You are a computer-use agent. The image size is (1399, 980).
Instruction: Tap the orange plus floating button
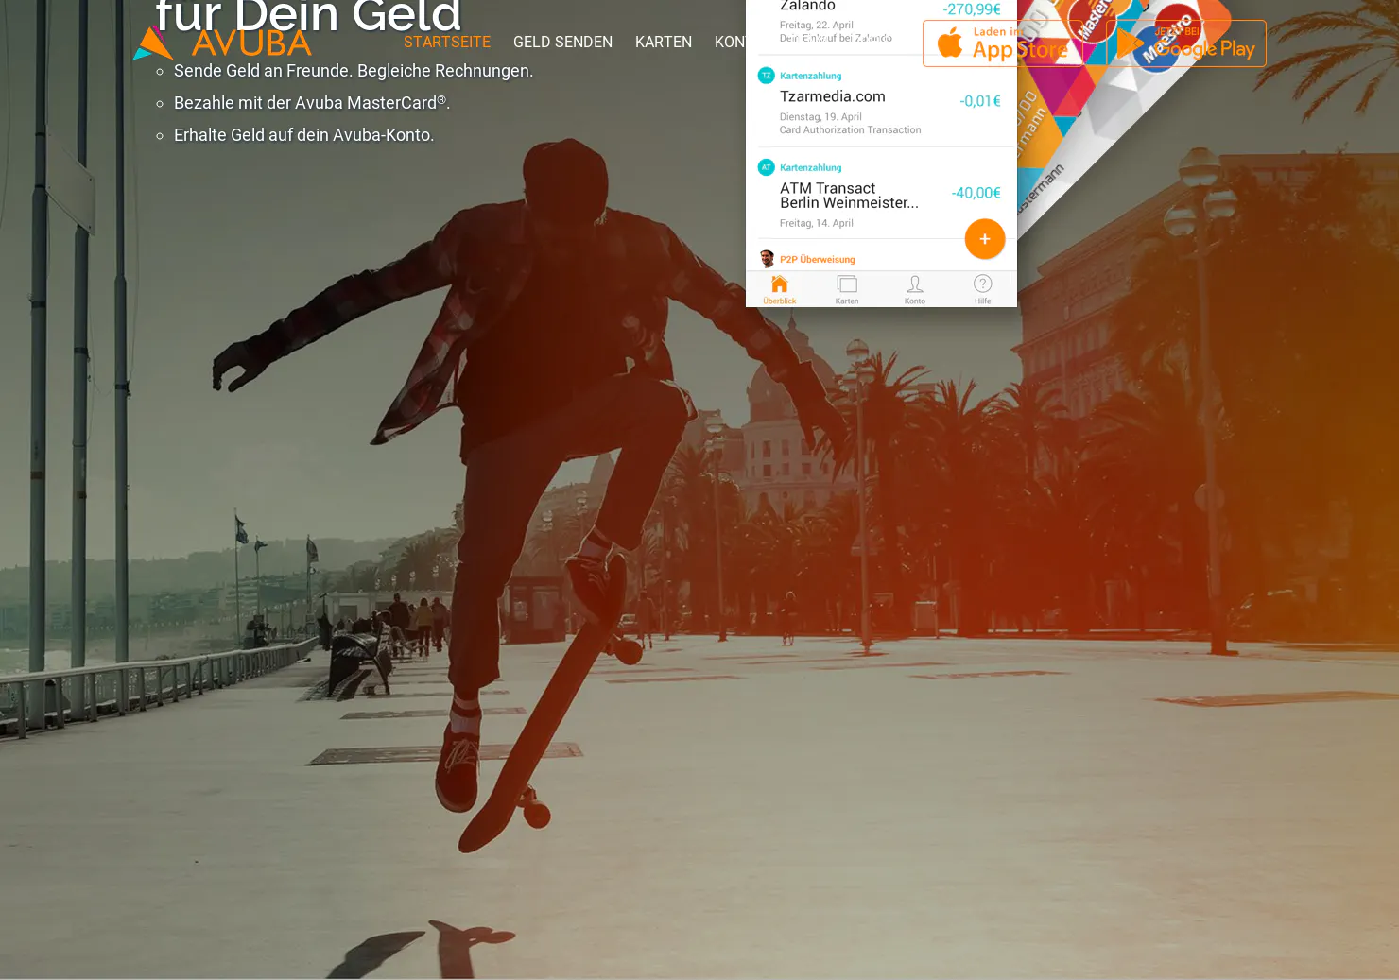tap(985, 239)
